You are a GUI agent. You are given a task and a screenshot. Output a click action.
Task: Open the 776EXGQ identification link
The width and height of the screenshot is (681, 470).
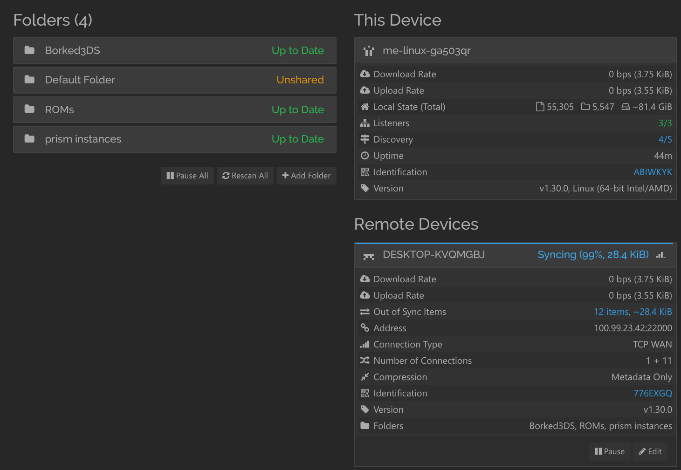coord(653,393)
